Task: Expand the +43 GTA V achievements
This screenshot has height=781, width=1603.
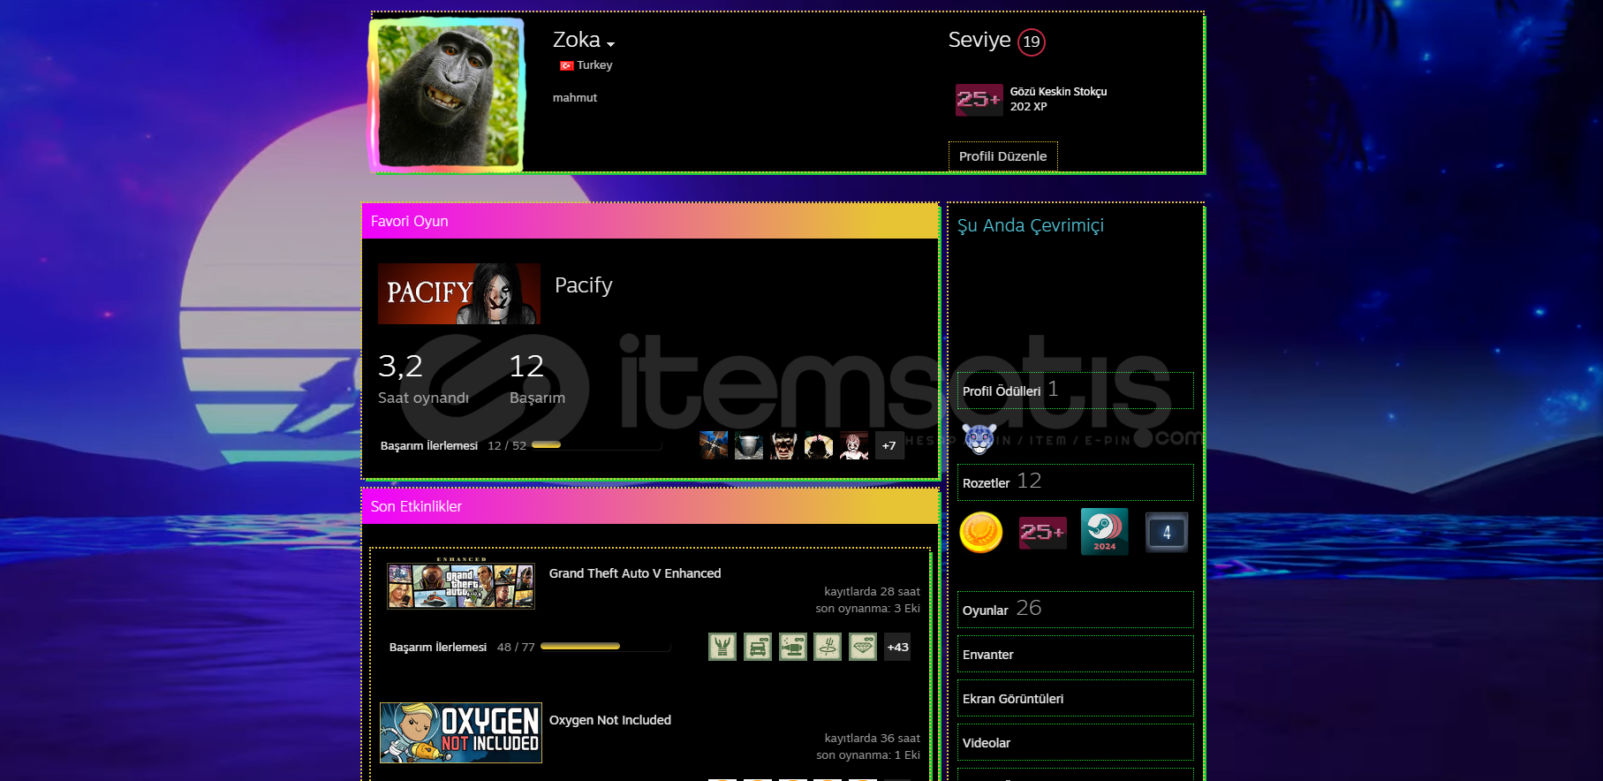Action: tap(897, 647)
